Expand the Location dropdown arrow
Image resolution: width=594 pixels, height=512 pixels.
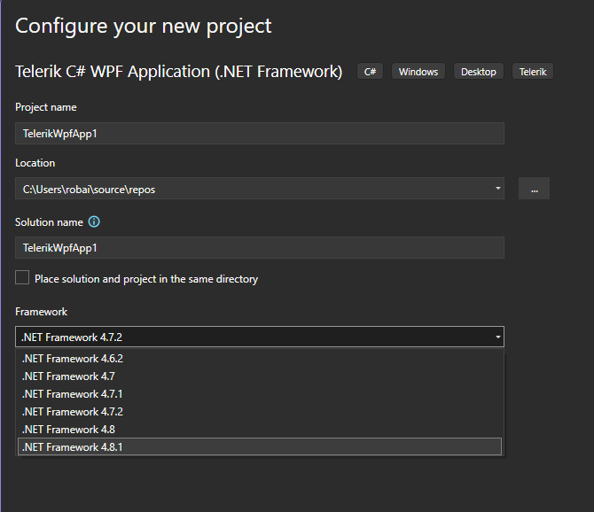(x=498, y=189)
